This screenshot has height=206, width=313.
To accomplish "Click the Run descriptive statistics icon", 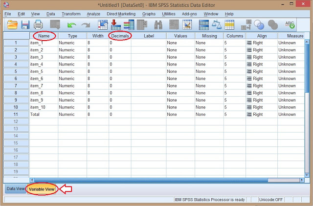I will coord(142,25).
